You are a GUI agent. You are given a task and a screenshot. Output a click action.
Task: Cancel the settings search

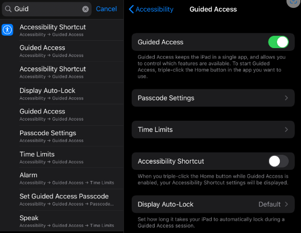pyautogui.click(x=106, y=9)
